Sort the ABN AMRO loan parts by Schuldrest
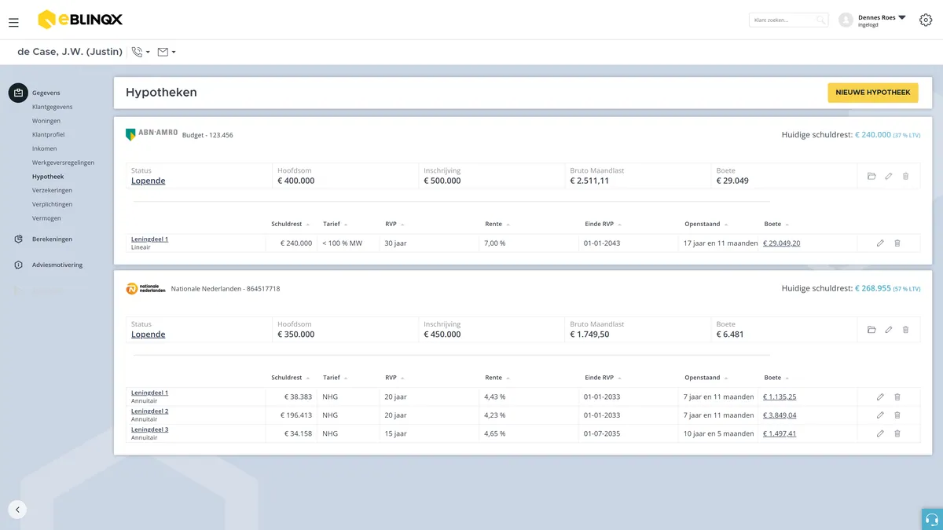943x530 pixels. [290, 224]
